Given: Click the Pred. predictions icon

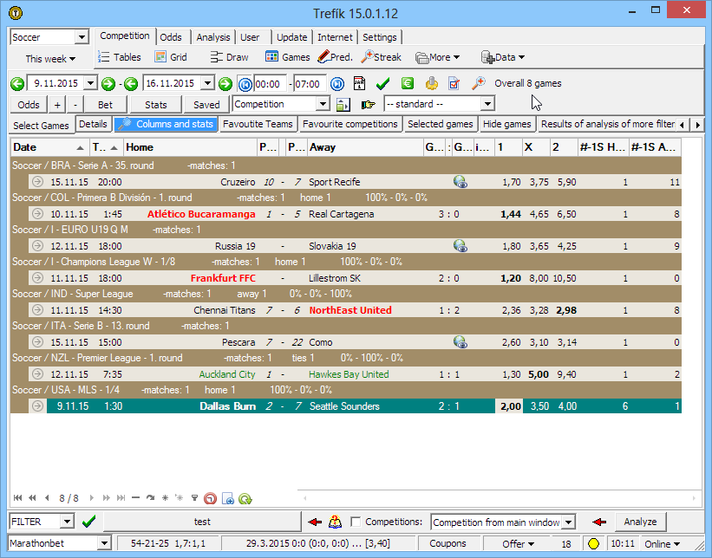Looking at the screenshot, I should [x=335, y=57].
